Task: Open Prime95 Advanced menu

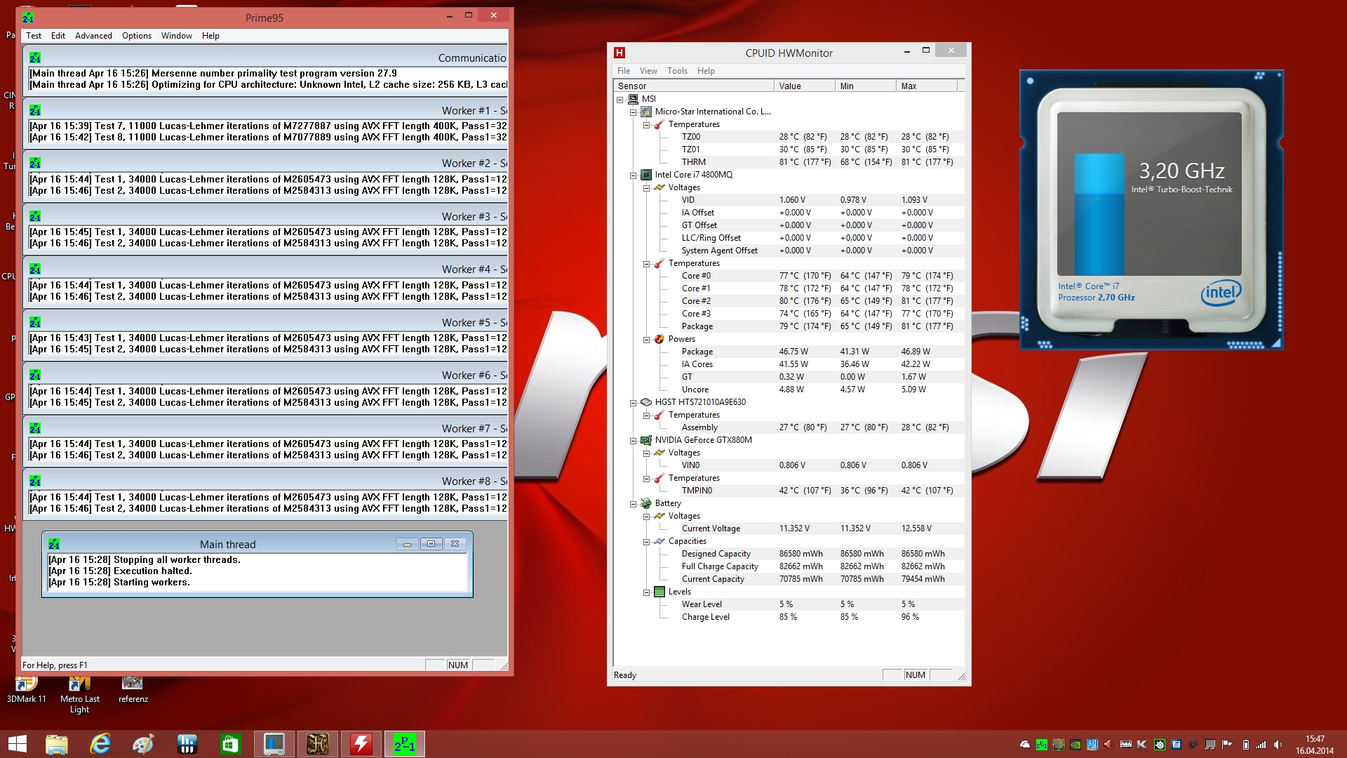Action: click(93, 36)
